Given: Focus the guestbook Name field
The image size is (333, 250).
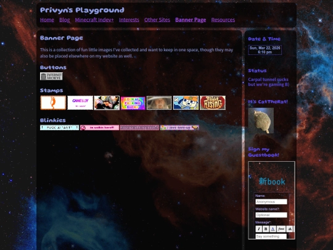Looking at the screenshot, I should click(271, 202).
